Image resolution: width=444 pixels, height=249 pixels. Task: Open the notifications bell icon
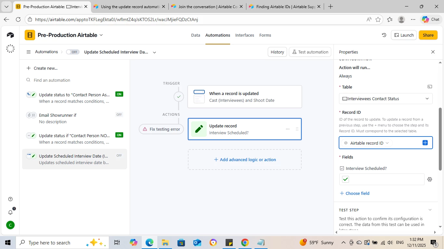(x=10, y=212)
